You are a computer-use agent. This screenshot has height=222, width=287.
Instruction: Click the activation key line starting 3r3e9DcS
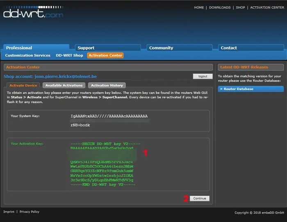pos(102,180)
